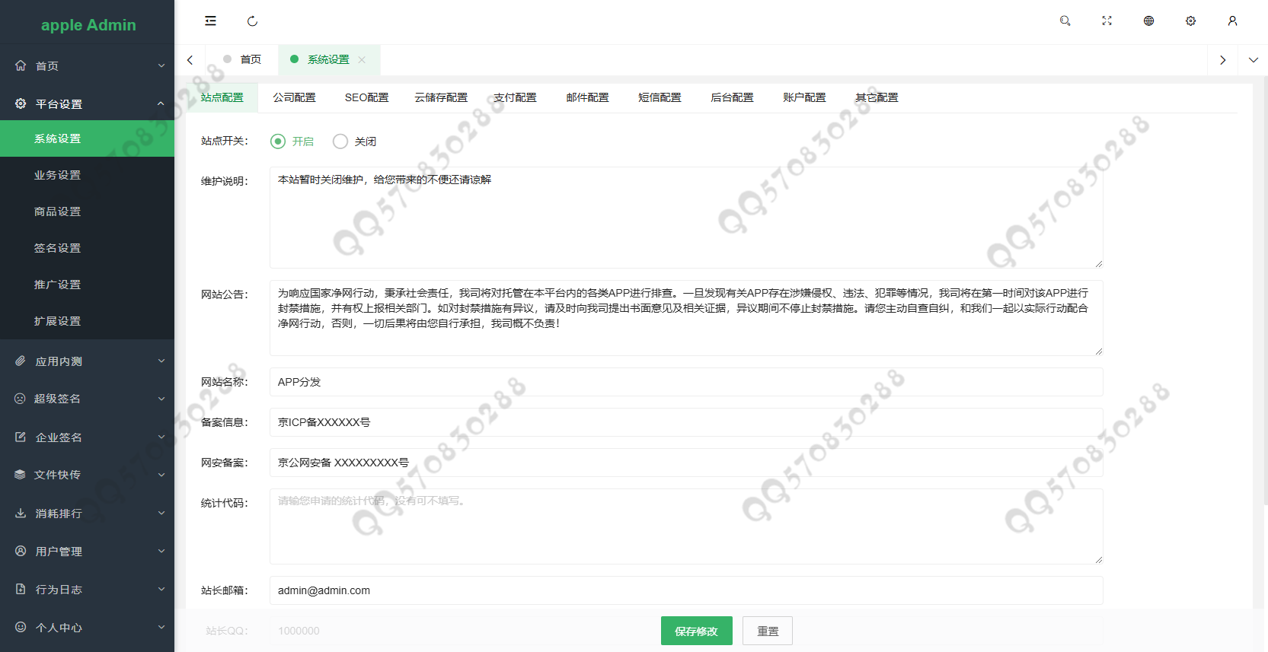
Task: Toggle fullscreen mode icon
Action: tap(1107, 21)
